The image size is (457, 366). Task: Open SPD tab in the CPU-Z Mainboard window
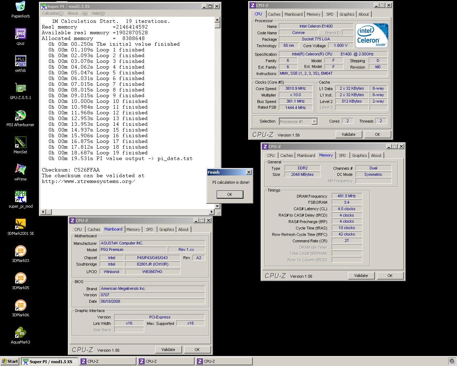click(x=149, y=229)
